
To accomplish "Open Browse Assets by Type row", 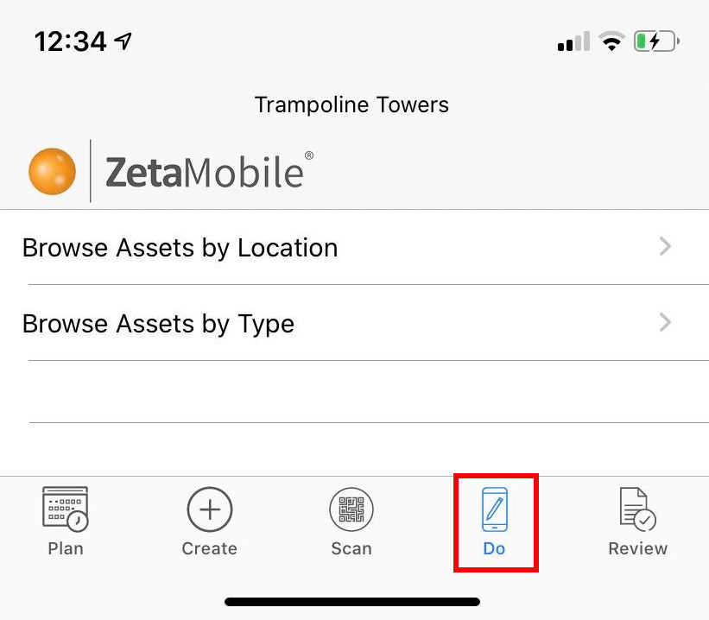I will [354, 323].
